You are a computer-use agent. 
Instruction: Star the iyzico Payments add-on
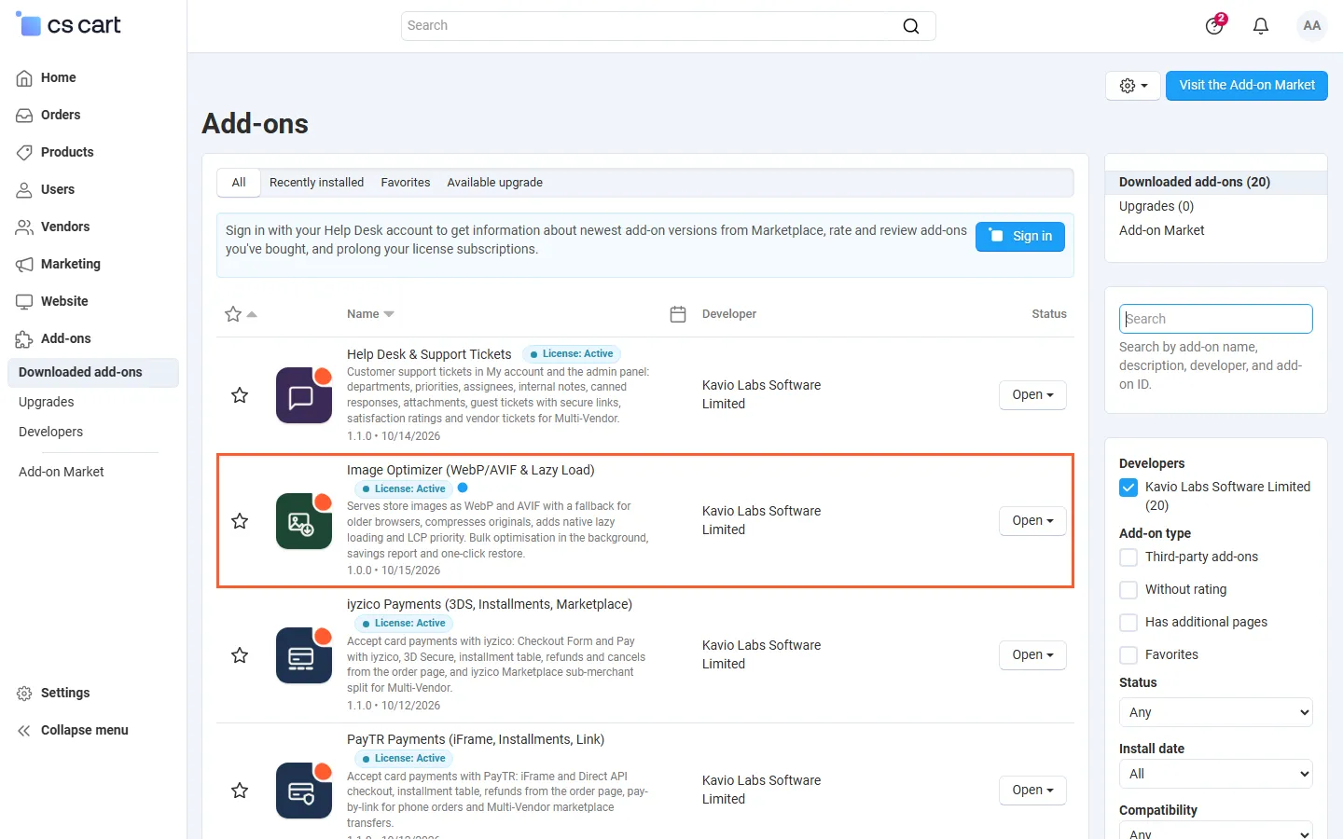[240, 655]
